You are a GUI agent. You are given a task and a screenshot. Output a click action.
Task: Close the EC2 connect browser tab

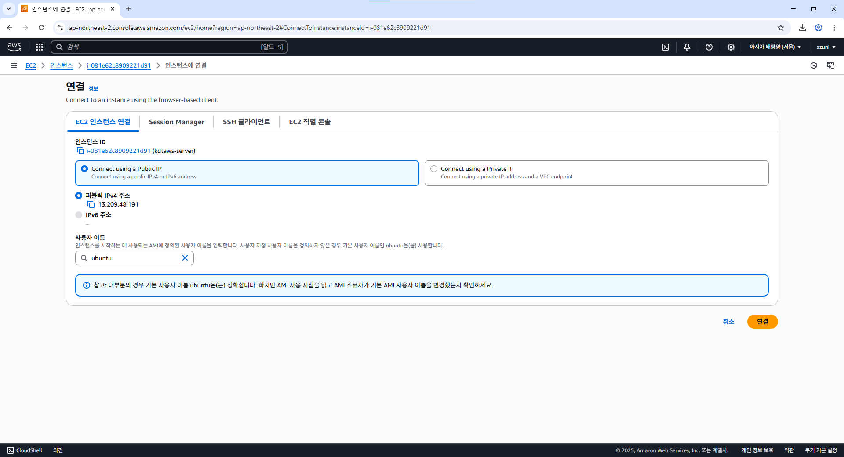(113, 9)
